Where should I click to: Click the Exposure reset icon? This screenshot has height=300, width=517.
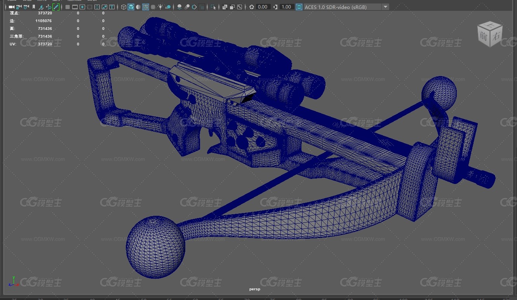252,7
